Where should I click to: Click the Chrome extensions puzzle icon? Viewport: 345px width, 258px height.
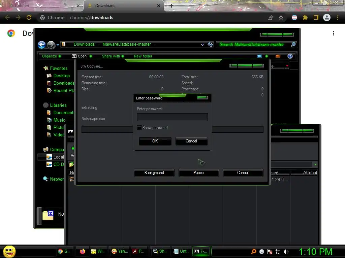point(305,18)
